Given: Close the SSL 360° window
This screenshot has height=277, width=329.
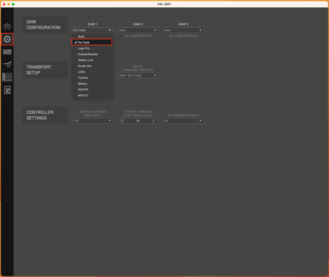Looking at the screenshot, I should click(4, 4).
